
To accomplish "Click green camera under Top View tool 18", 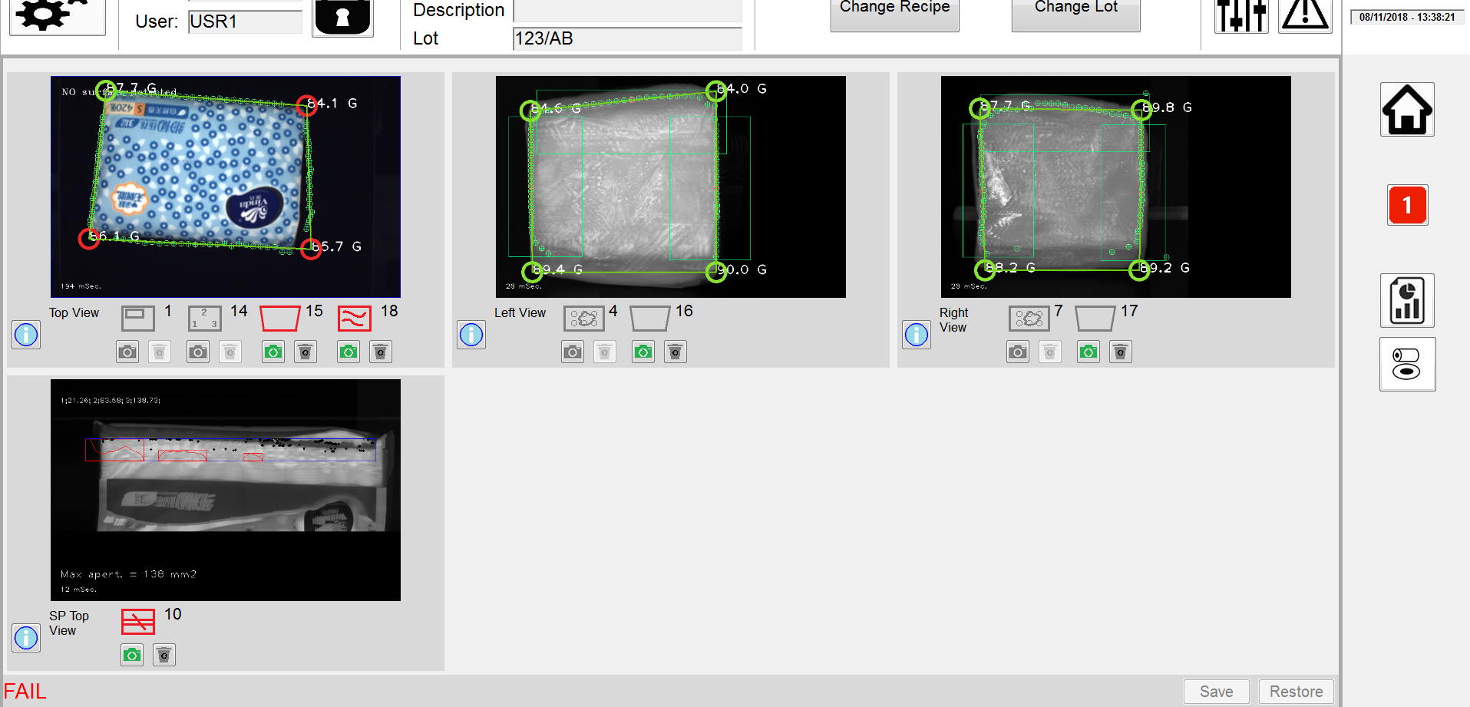I will (x=349, y=352).
